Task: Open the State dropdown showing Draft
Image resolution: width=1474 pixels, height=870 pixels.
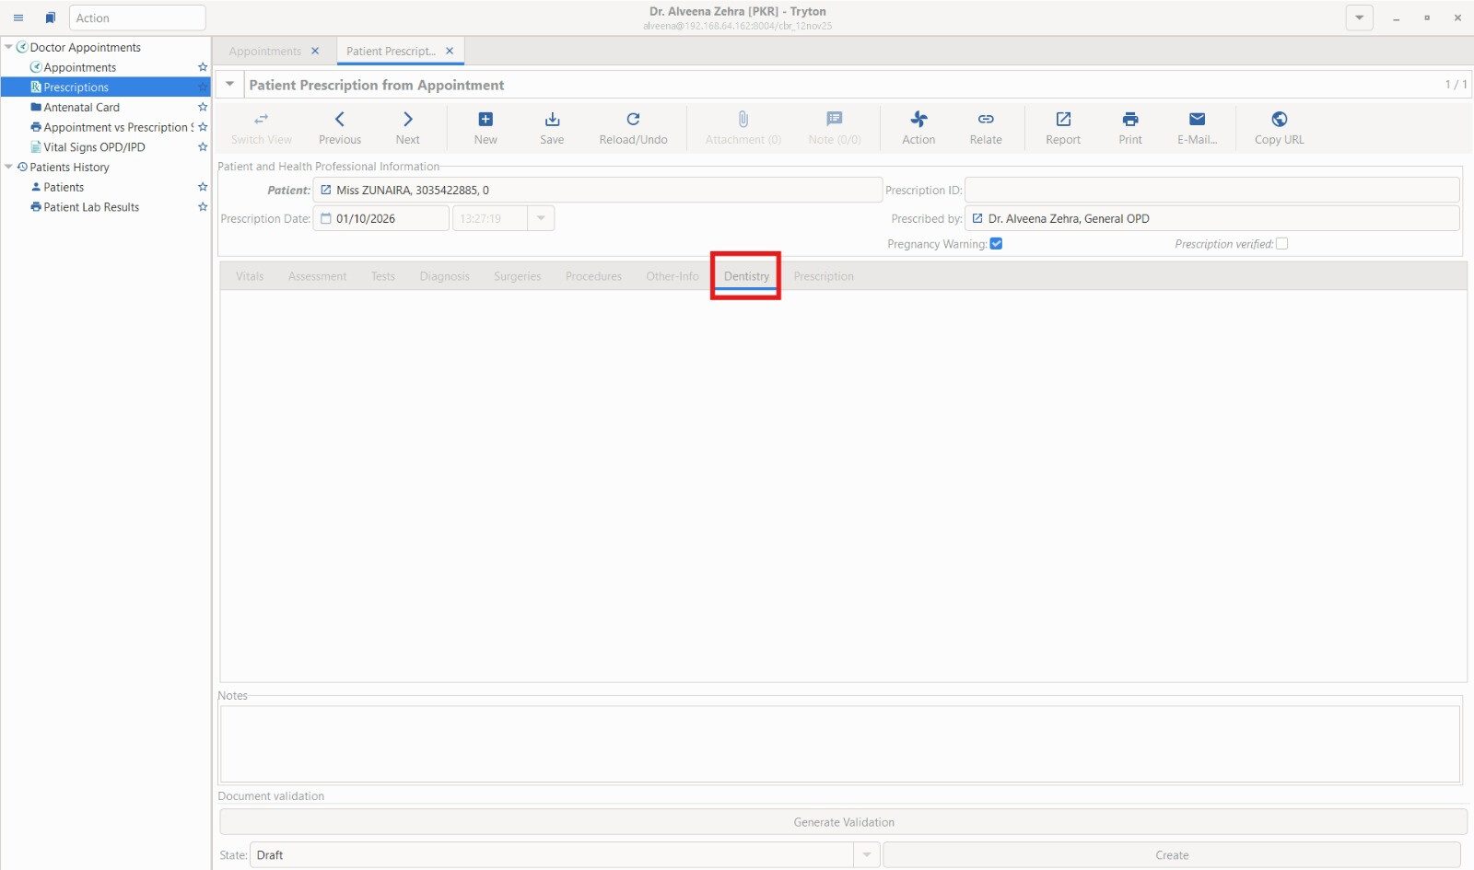Action: [x=866, y=855]
